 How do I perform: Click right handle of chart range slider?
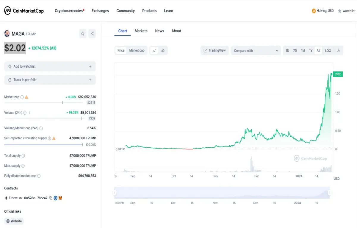tap(329, 193)
